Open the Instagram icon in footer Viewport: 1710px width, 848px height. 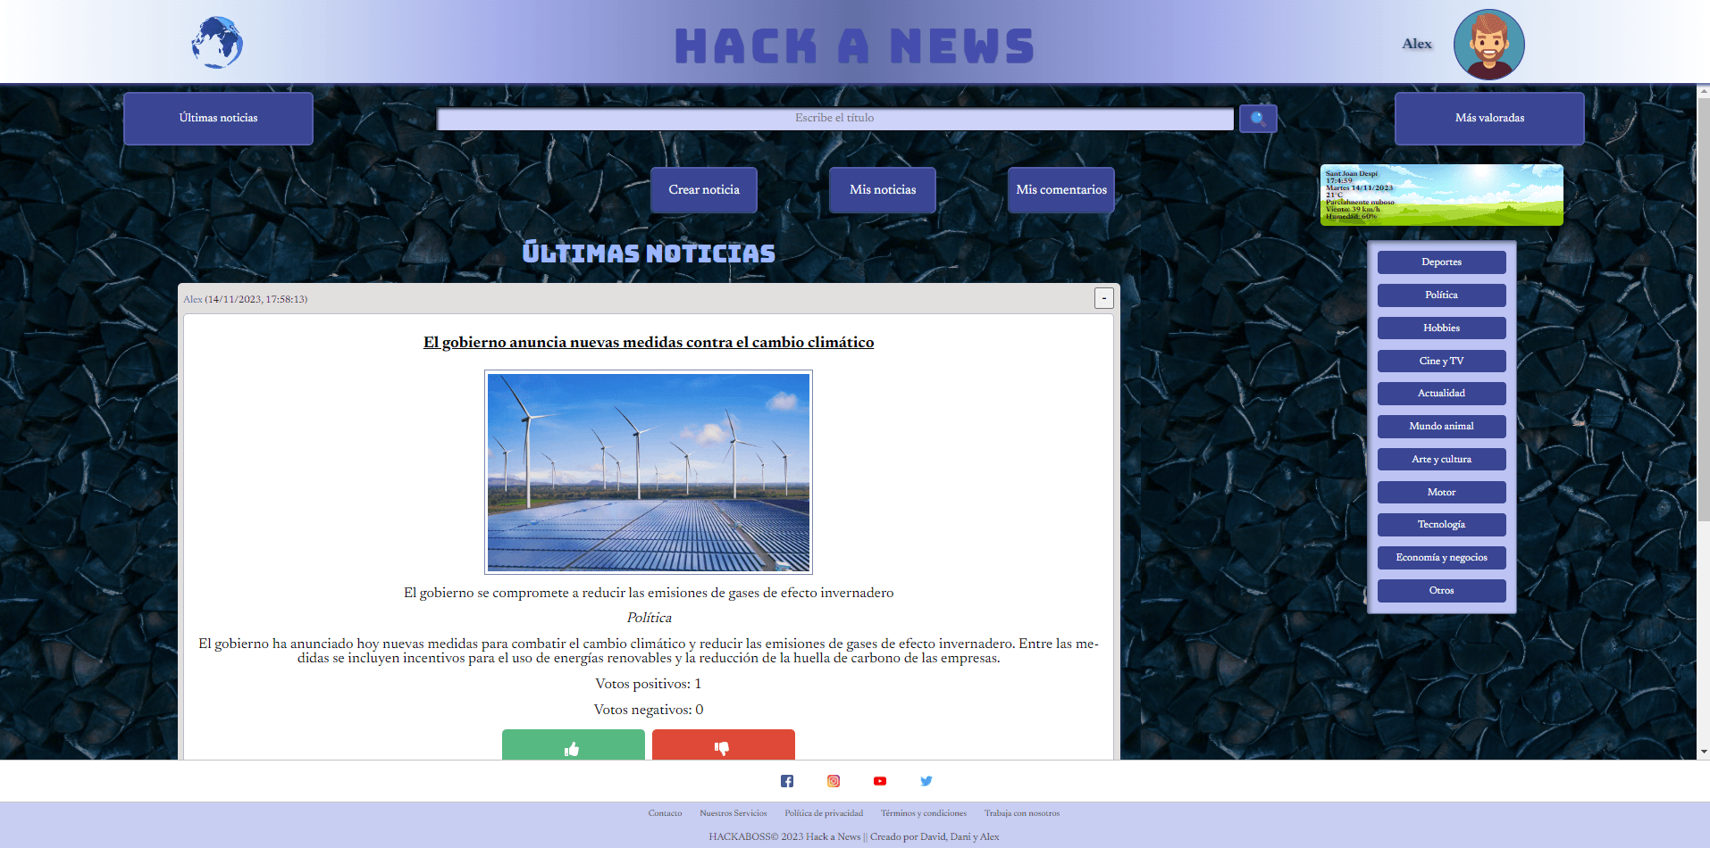tap(834, 781)
